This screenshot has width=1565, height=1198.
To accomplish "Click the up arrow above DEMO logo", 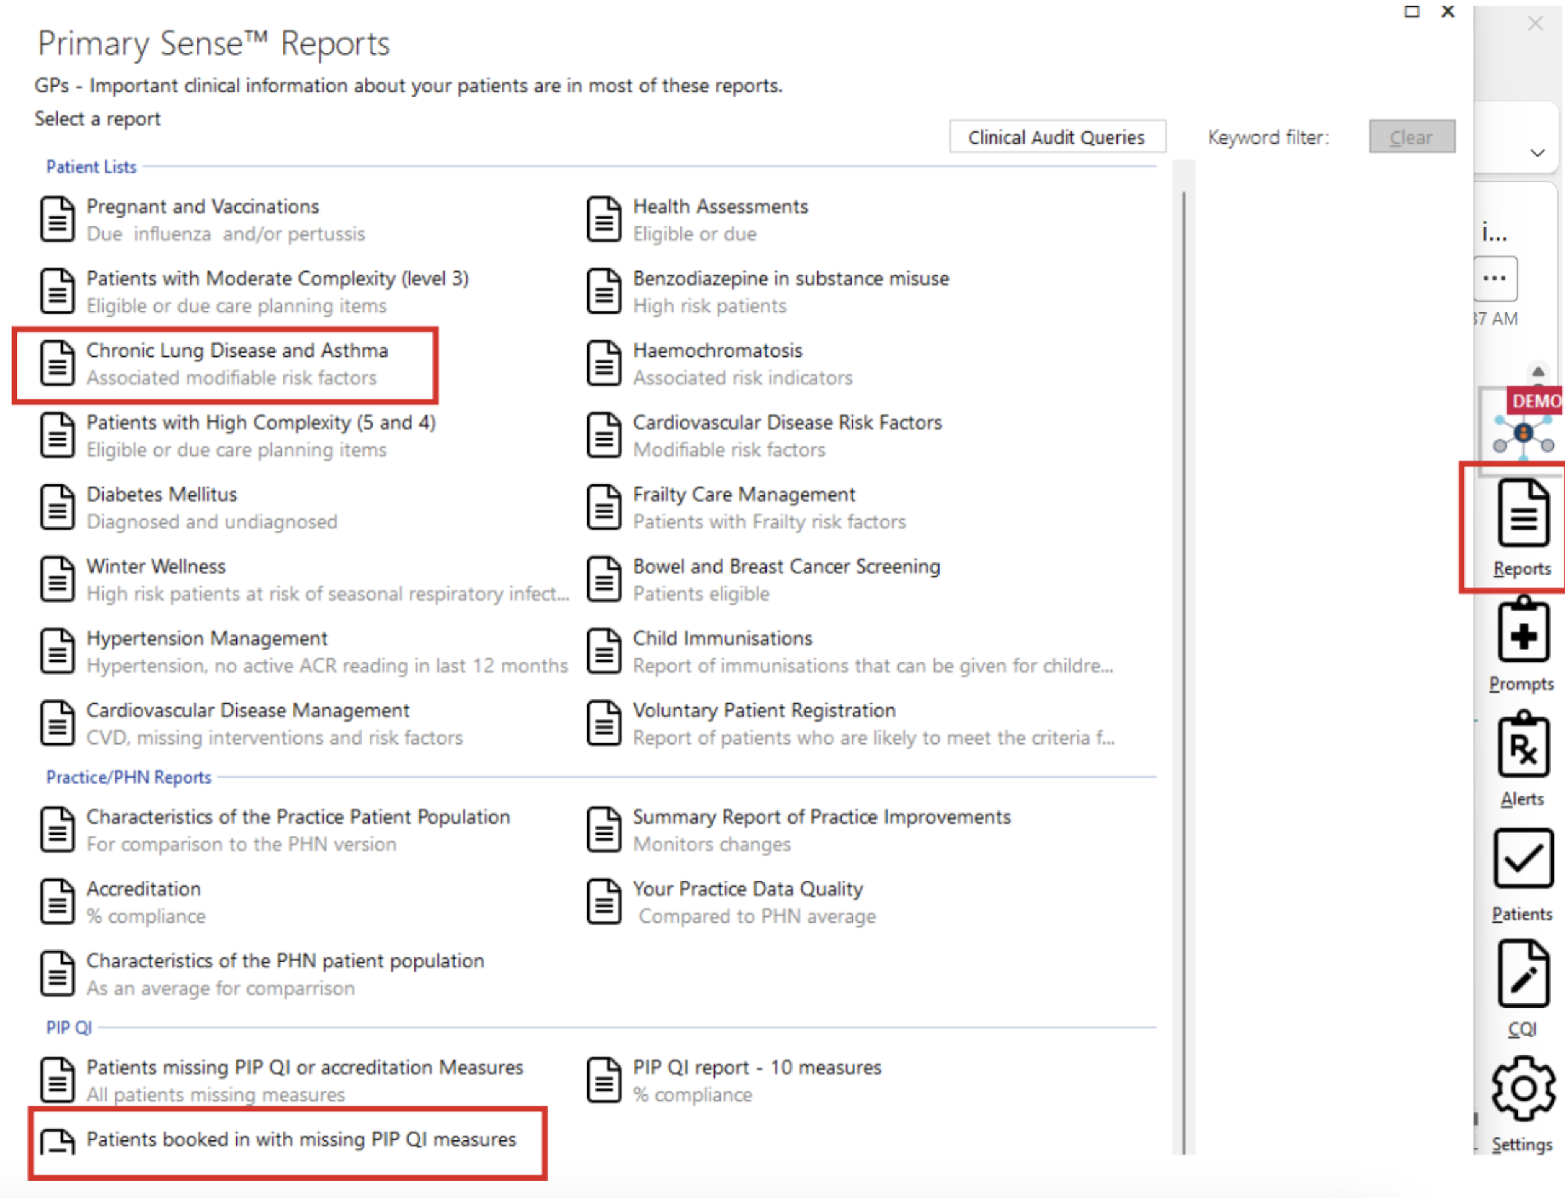I will [x=1538, y=371].
